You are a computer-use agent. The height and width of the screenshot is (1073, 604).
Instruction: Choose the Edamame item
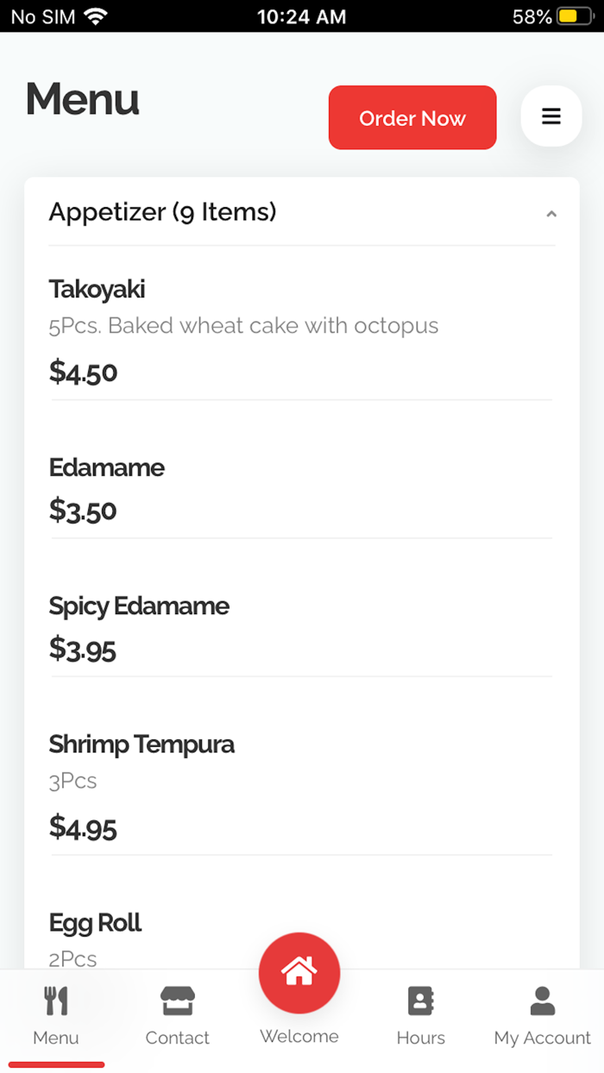point(107,467)
